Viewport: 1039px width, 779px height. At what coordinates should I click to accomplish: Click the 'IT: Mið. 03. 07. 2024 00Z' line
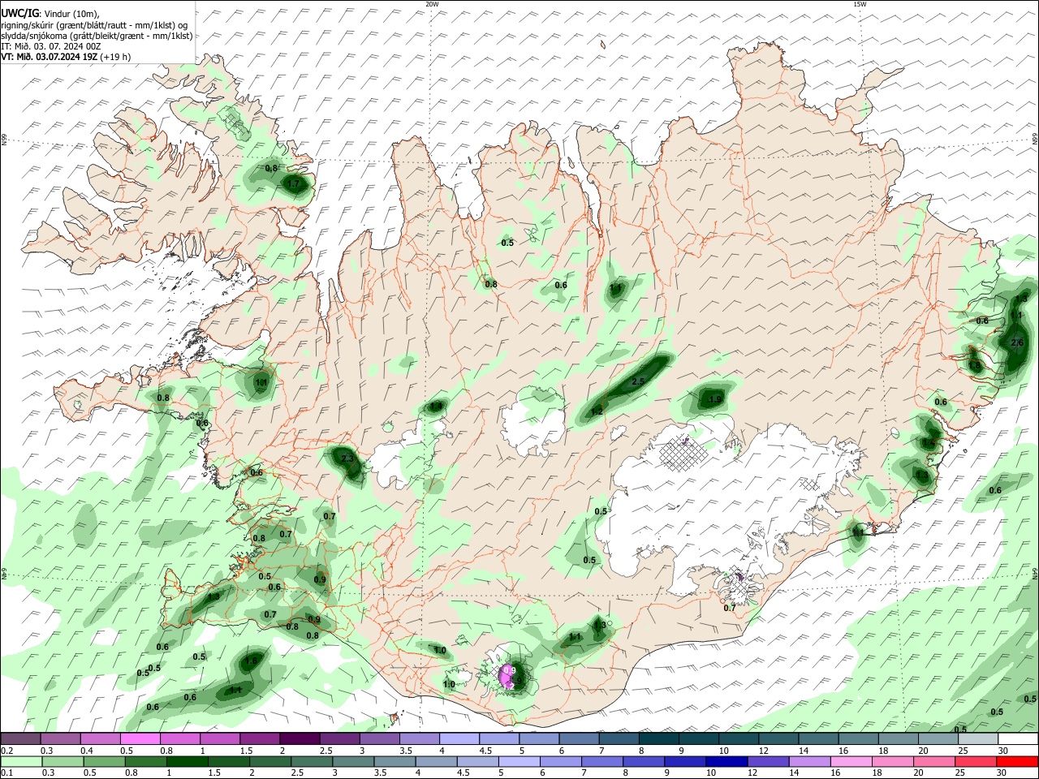51,46
